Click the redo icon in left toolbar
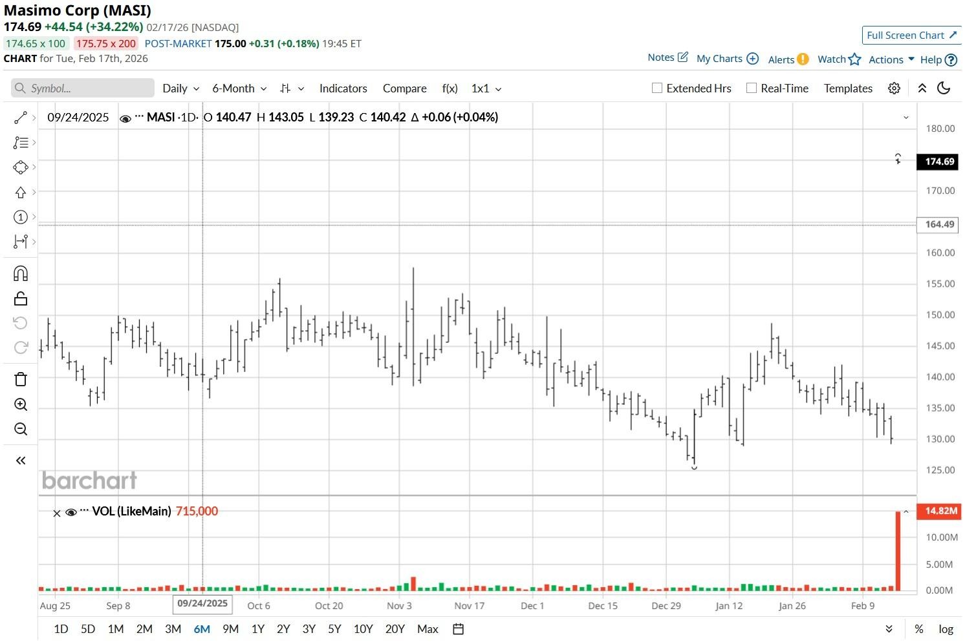The width and height of the screenshot is (965, 644). tap(21, 348)
